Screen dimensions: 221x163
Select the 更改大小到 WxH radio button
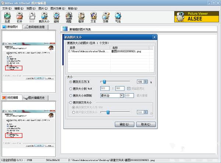pyautogui.click(x=71, y=89)
